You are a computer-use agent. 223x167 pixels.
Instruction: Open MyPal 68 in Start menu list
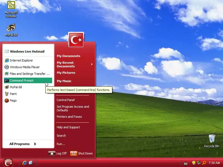click(x=28, y=87)
